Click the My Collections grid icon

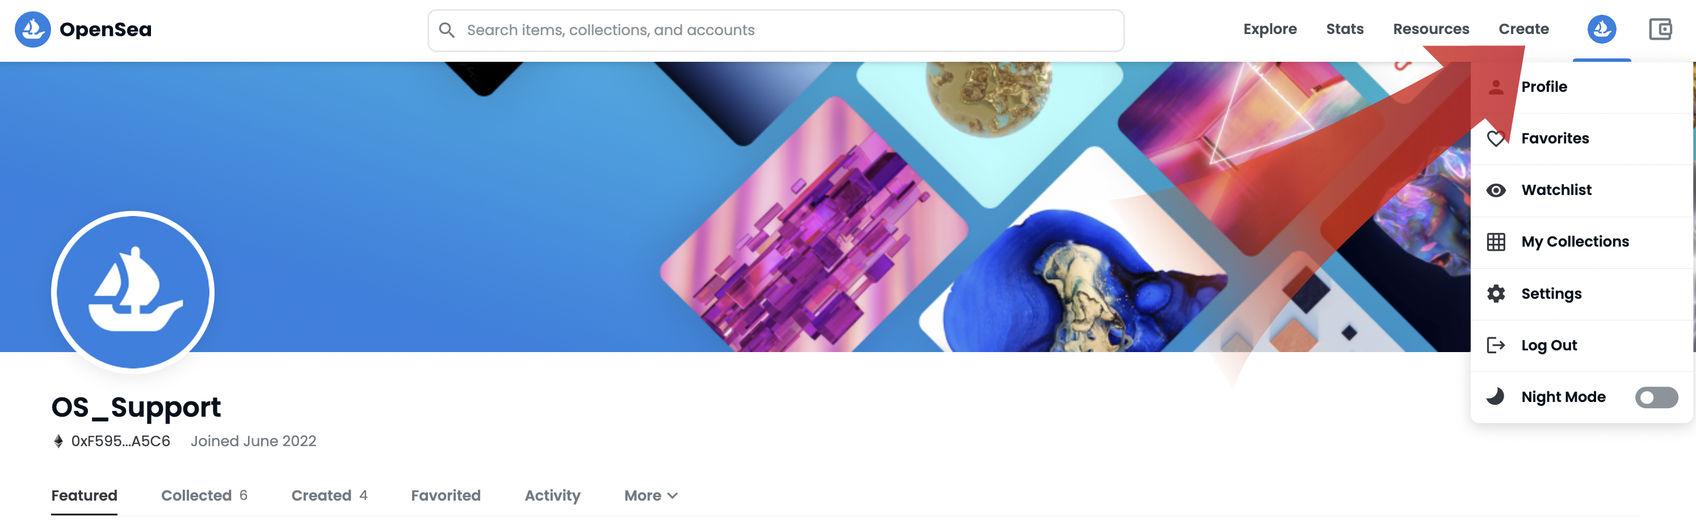1496,242
